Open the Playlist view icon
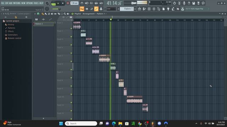Viewport: 227px width, 127px height. [x=139, y=9]
